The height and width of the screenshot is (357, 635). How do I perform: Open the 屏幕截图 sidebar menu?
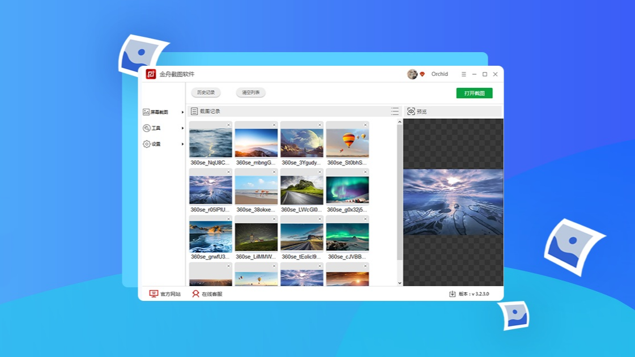[x=163, y=112]
